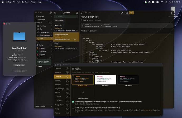Open the Keybindings tab in Preferences
The image size is (182, 118).
pos(62,89)
